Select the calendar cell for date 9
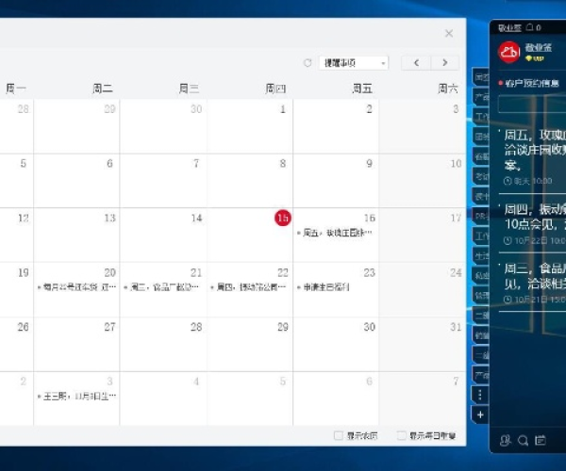The width and height of the screenshot is (566, 471). pos(336,181)
